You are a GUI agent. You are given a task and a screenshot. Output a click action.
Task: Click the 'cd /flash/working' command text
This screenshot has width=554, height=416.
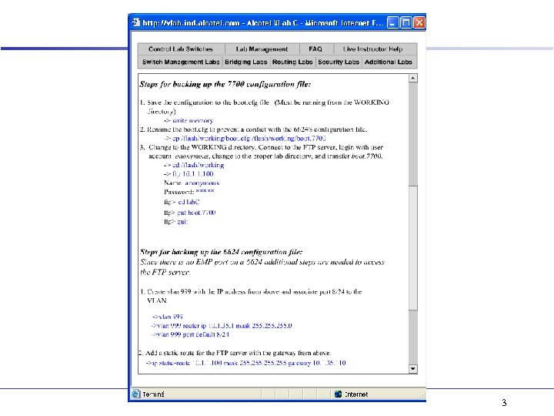(x=199, y=165)
